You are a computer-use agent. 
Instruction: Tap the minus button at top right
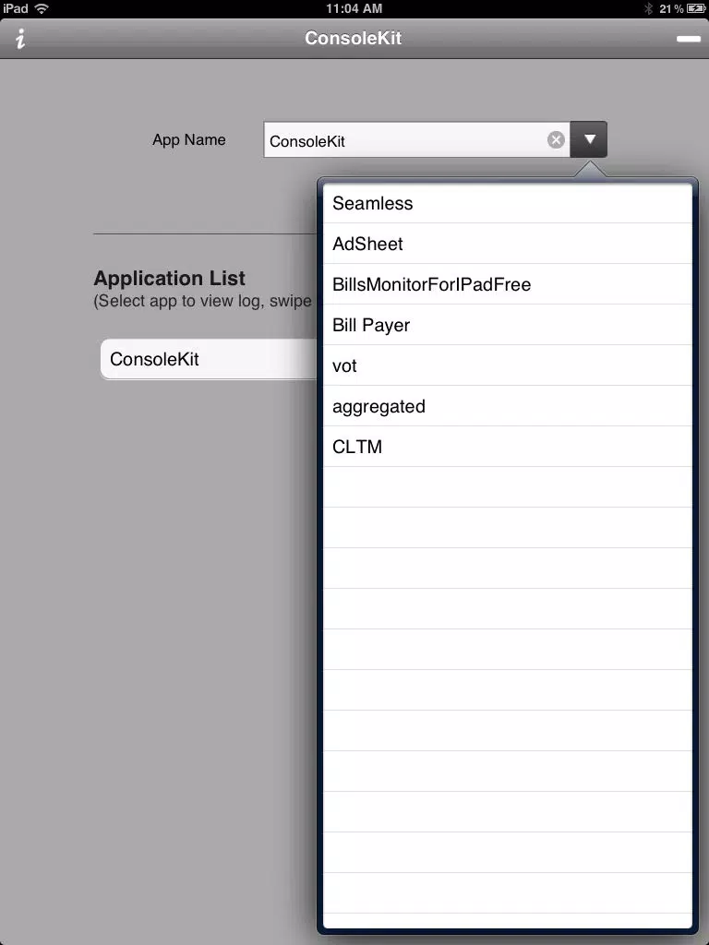(x=688, y=39)
